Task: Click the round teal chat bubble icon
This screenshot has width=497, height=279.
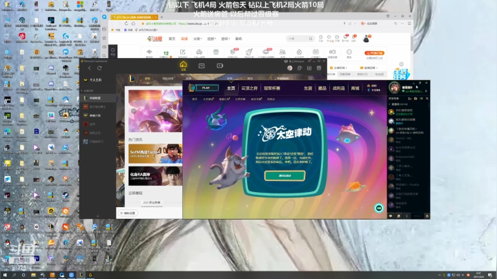Action: (379, 208)
